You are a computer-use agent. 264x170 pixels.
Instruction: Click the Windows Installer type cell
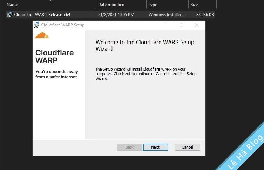tap(167, 15)
